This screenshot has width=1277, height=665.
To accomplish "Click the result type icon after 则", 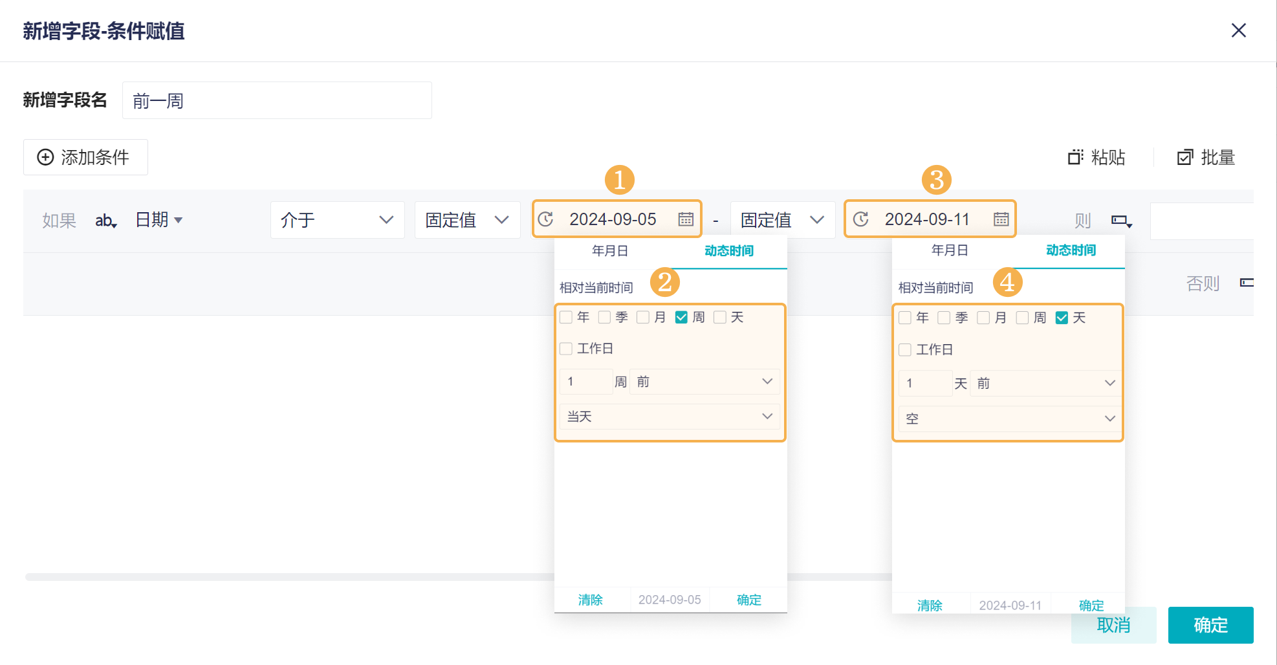I will (x=1121, y=221).
